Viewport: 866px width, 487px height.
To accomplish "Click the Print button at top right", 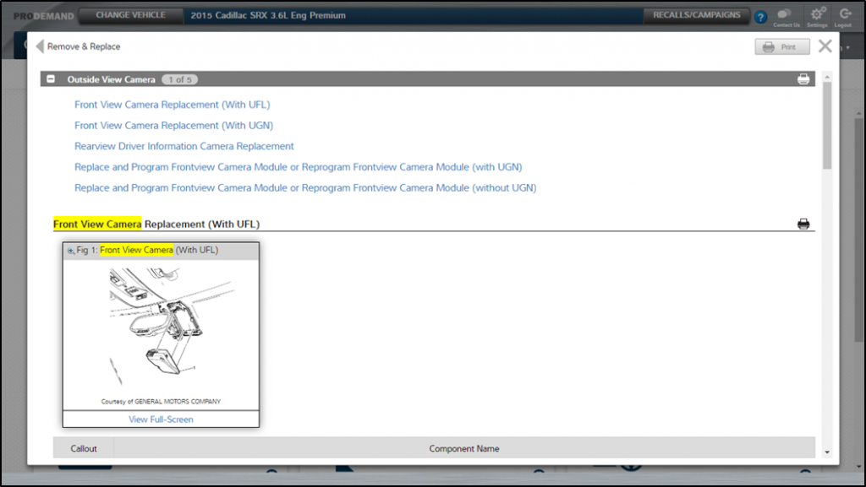I will click(781, 47).
